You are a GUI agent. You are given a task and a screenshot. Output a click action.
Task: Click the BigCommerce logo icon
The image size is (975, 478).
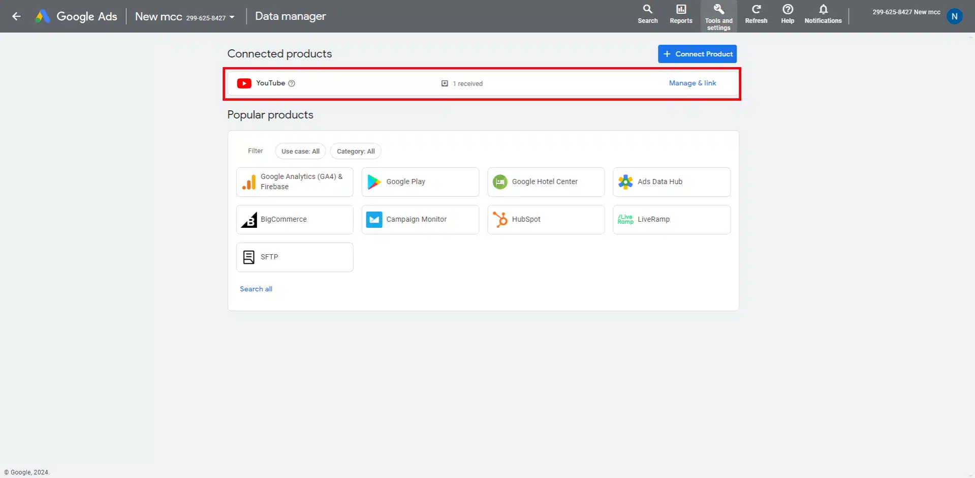click(x=249, y=220)
